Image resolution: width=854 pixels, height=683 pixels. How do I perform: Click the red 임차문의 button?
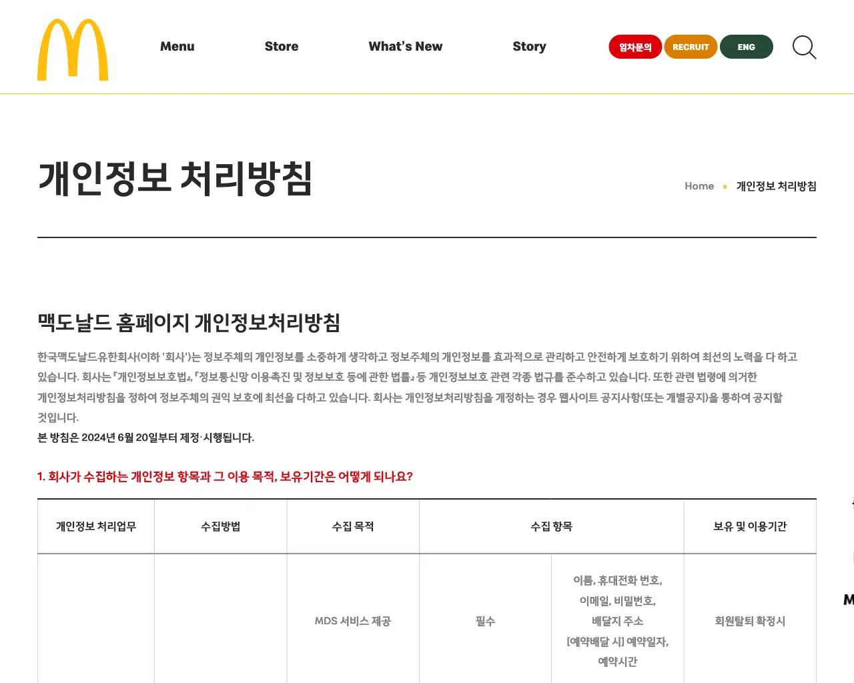tap(635, 47)
